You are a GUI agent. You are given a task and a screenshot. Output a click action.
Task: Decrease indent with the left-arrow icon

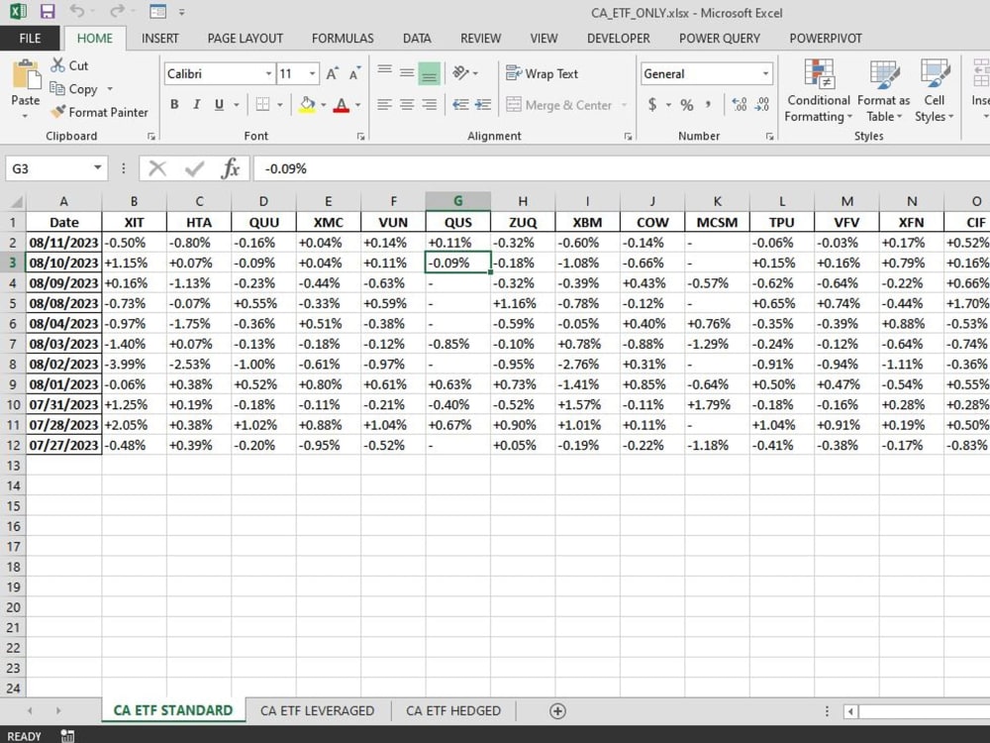460,105
